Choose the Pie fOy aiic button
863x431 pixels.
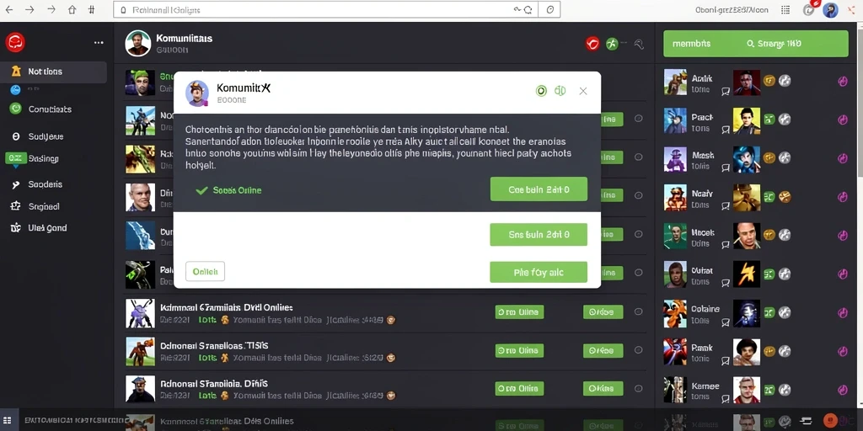(539, 272)
